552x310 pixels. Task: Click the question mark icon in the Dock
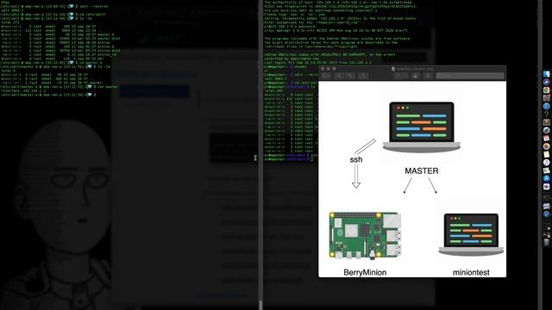546,115
